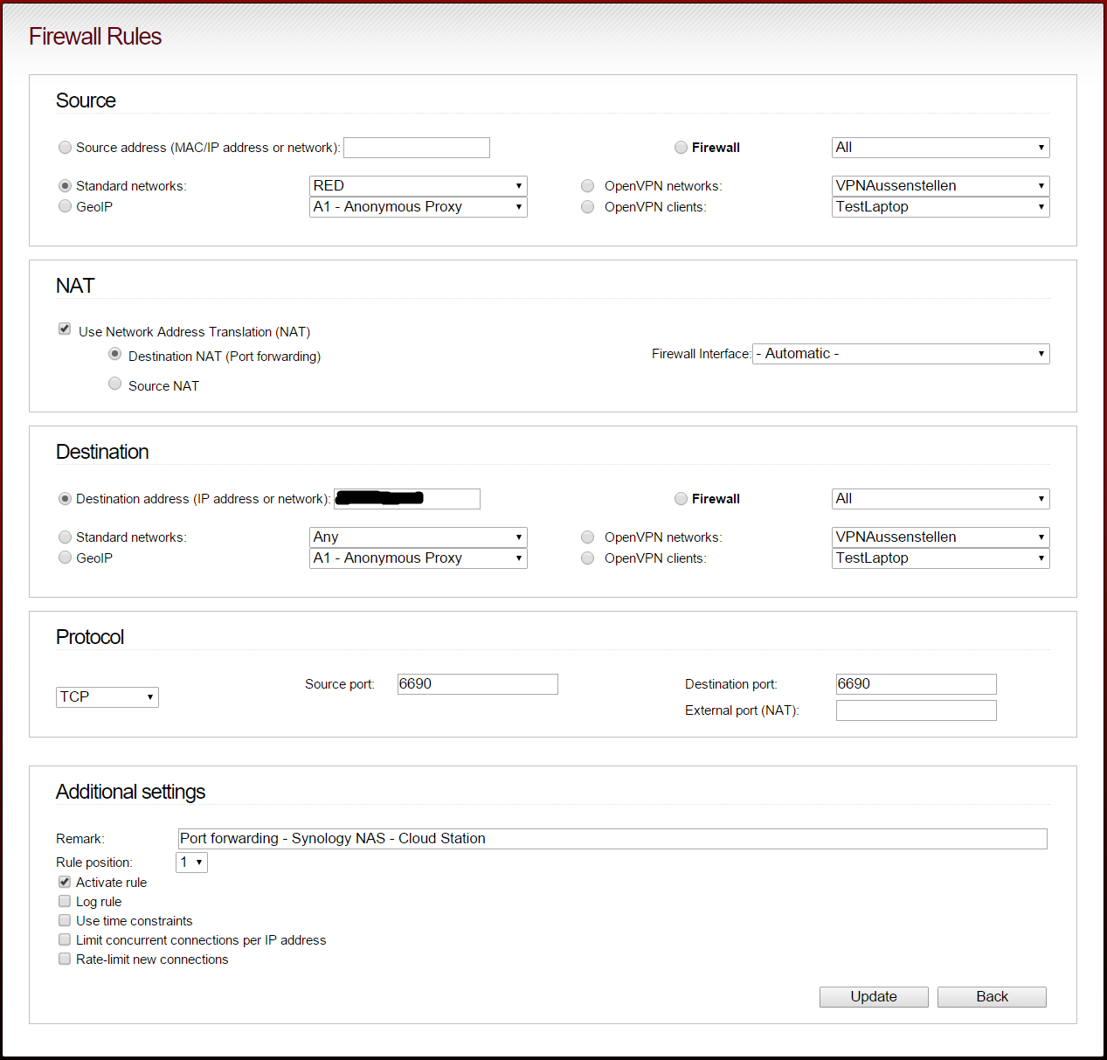The image size is (1107, 1060).
Task: Select Source NAT radio option
Action: point(114,384)
